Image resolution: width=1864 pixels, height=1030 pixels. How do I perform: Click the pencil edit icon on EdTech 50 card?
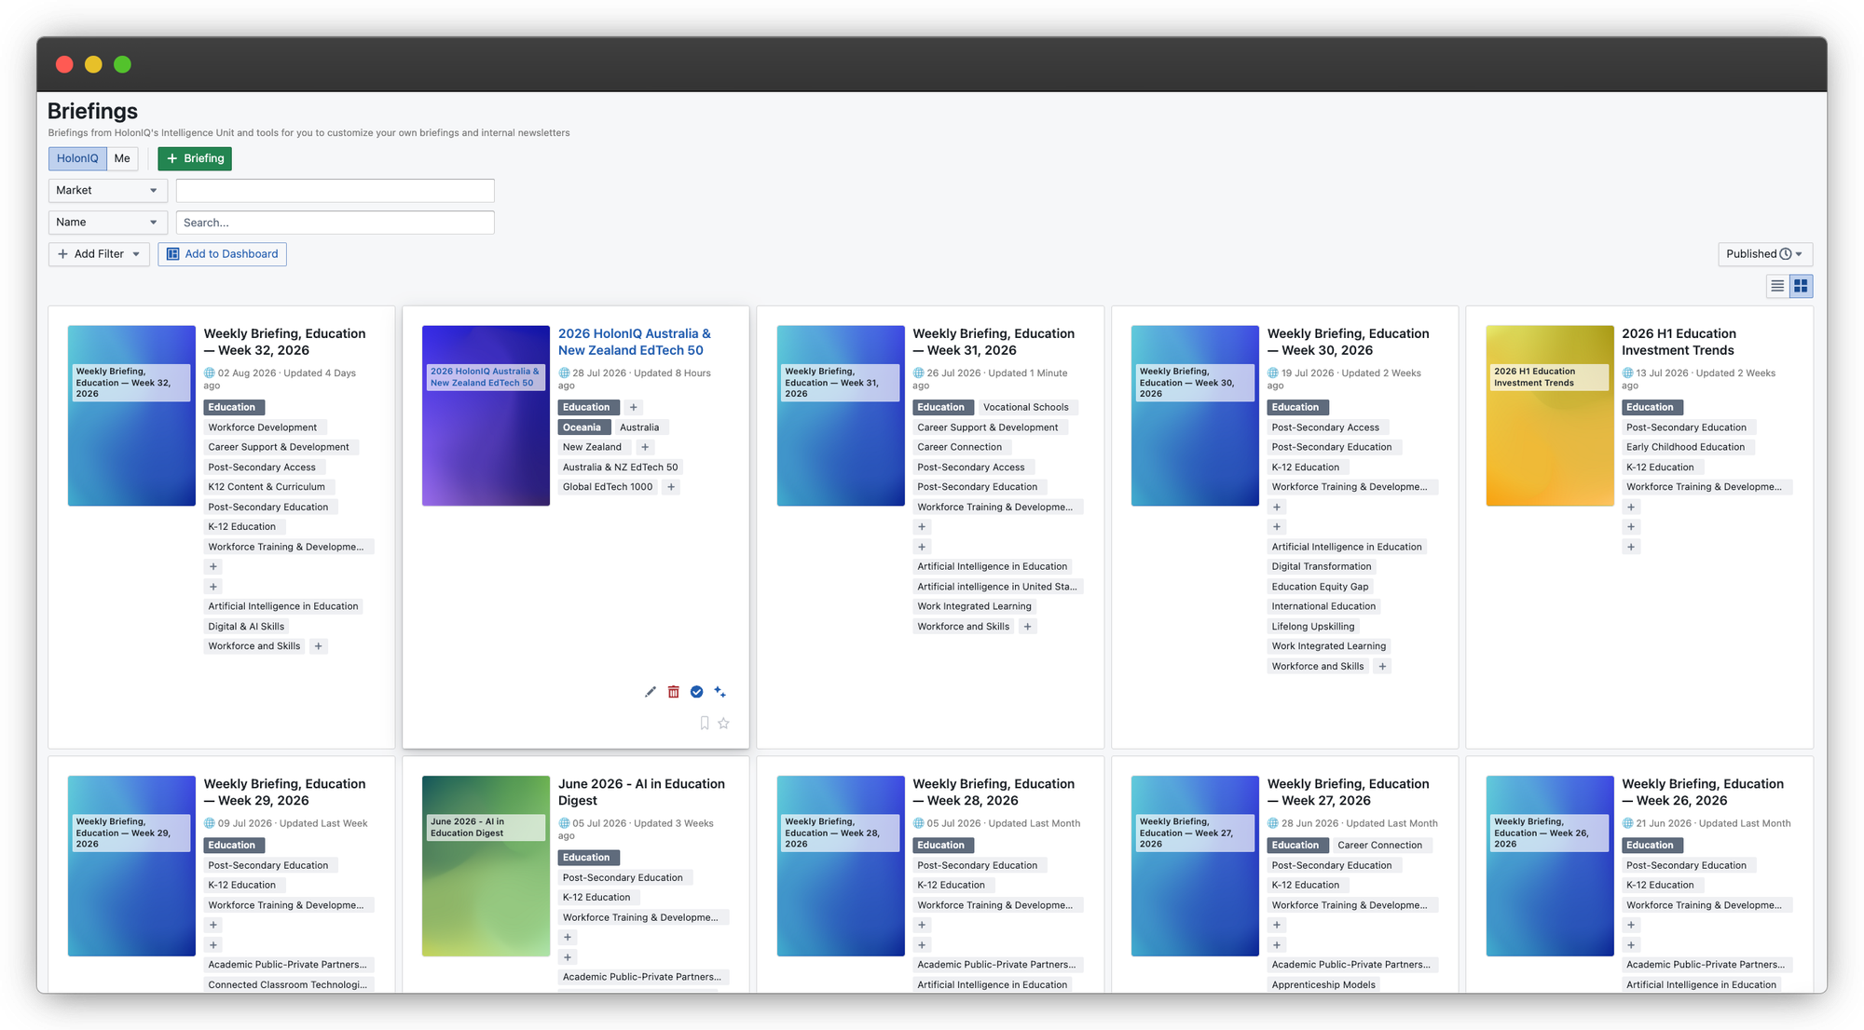(x=651, y=692)
